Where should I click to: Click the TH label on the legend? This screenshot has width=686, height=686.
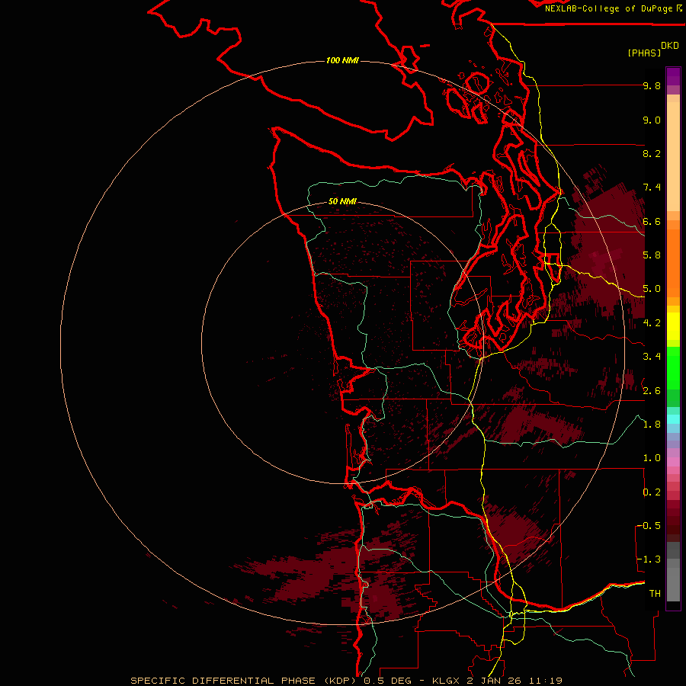655,594
